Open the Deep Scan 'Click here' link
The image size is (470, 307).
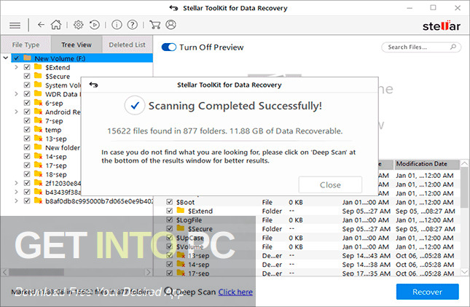(x=235, y=292)
